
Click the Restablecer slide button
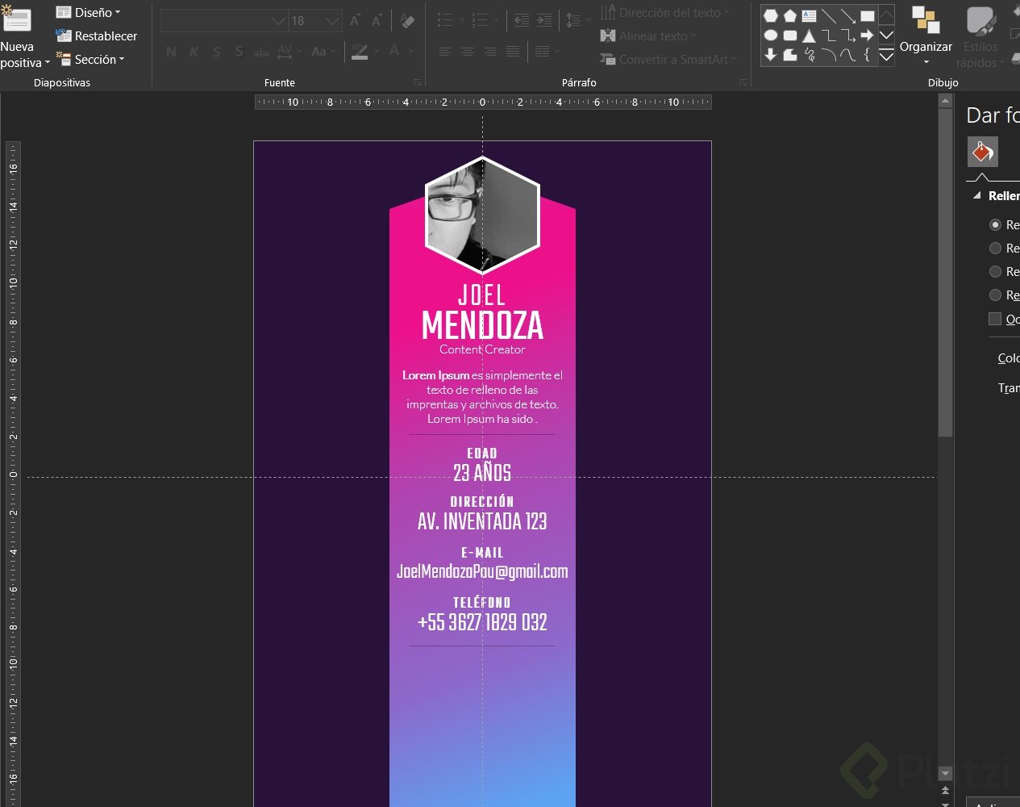point(97,36)
